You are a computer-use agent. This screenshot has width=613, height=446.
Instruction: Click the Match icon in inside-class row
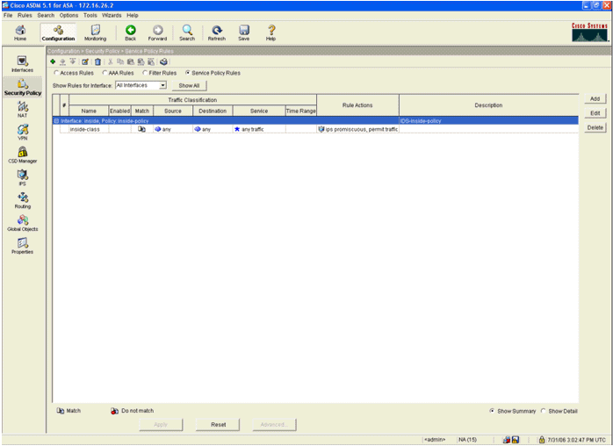pyautogui.click(x=142, y=129)
